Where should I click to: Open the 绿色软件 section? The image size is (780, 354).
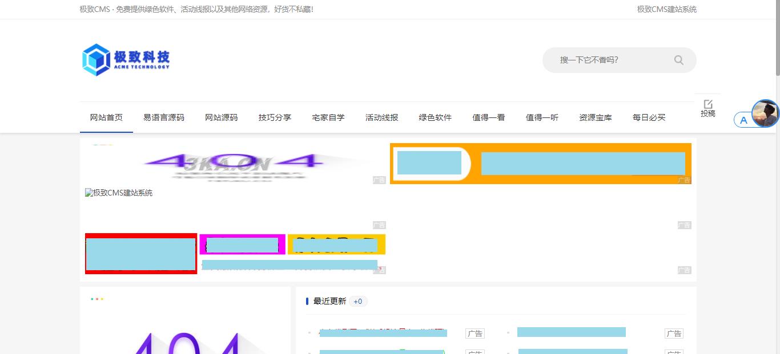435,117
